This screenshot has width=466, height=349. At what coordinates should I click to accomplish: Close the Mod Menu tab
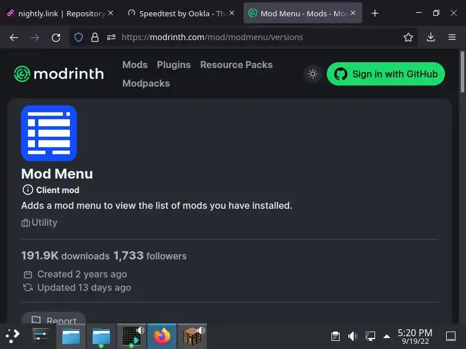353,13
